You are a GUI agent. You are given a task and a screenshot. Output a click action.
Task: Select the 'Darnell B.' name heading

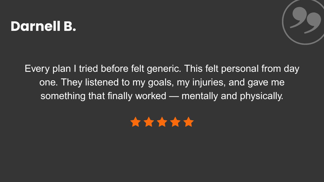(43, 26)
